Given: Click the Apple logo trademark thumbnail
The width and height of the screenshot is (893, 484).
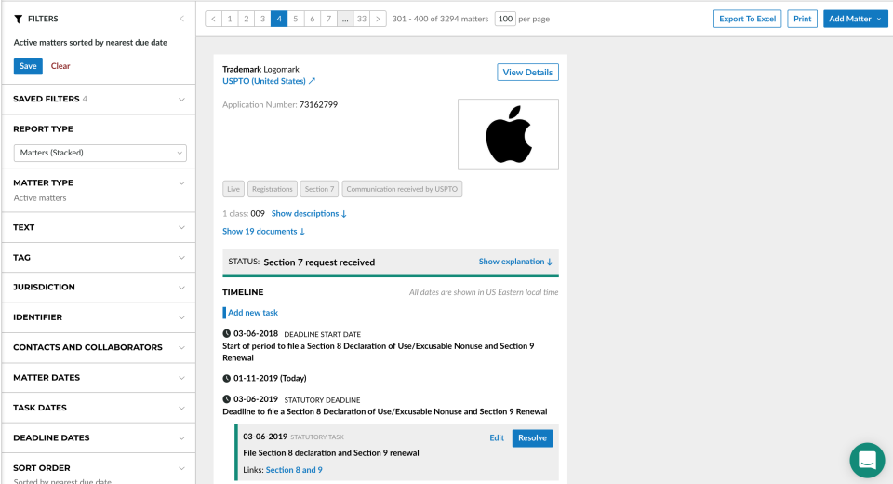Looking at the screenshot, I should 508,135.
